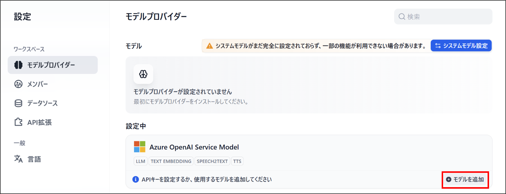The width and height of the screenshot is (506, 194).
Task: Click the blue info icon beside the APIキー message
Action: coord(136,179)
